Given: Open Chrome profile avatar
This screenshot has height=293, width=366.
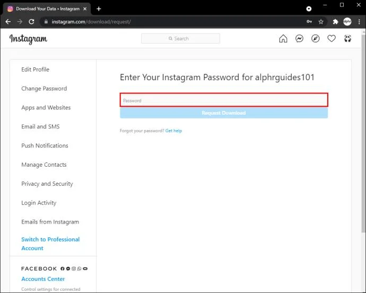Looking at the screenshot, I should click(x=347, y=22).
